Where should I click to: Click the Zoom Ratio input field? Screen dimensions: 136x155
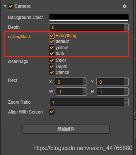[x=87, y=102]
